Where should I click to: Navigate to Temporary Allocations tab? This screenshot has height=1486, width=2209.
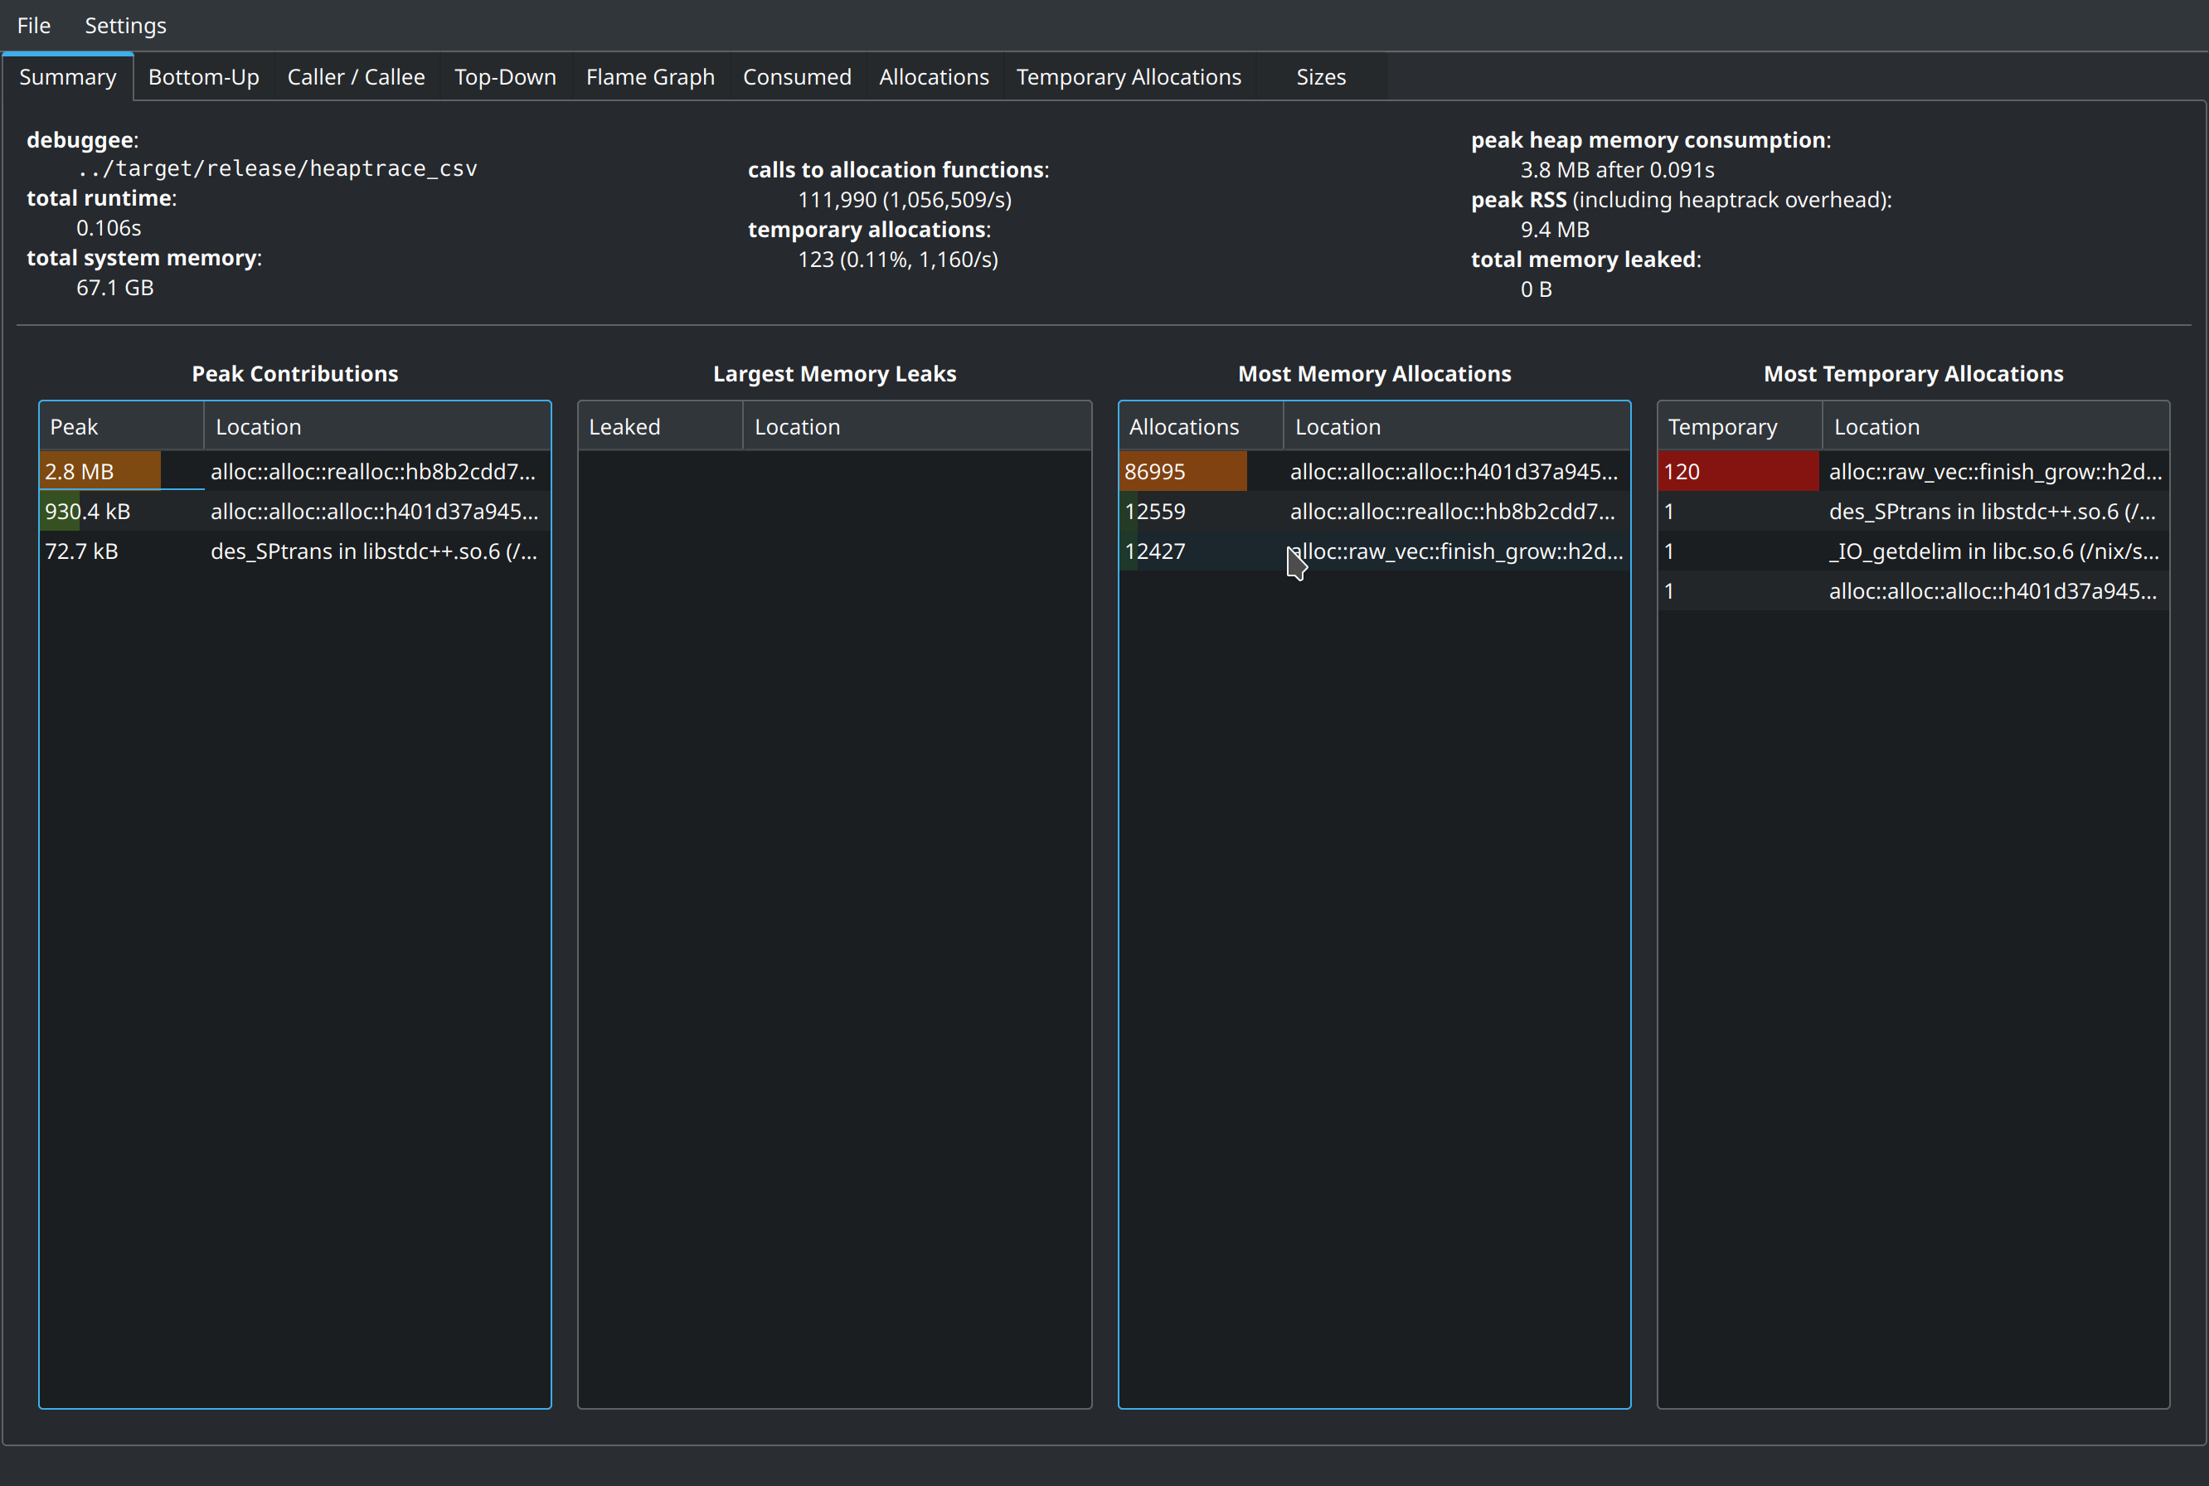pyautogui.click(x=1128, y=76)
